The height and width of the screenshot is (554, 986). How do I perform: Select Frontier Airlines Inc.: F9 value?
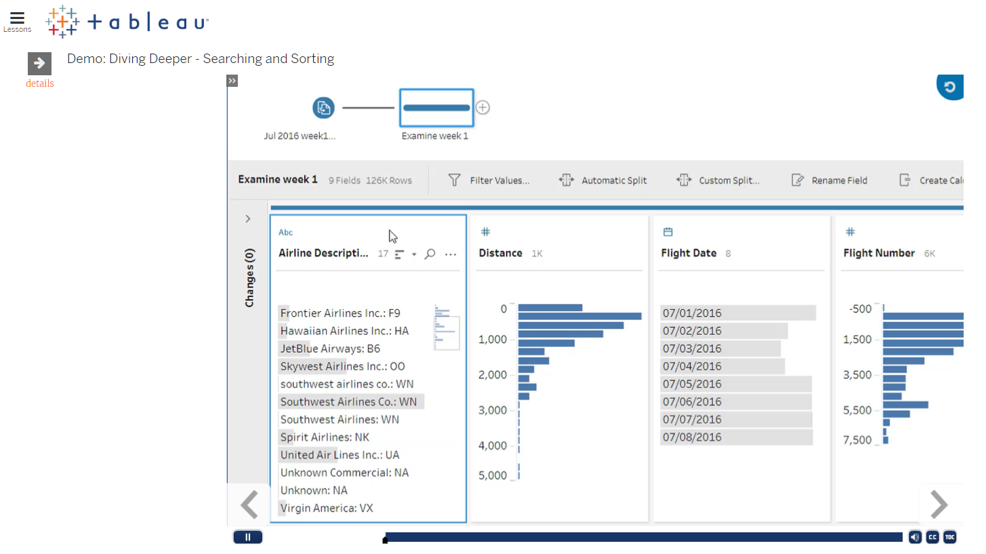[340, 313]
